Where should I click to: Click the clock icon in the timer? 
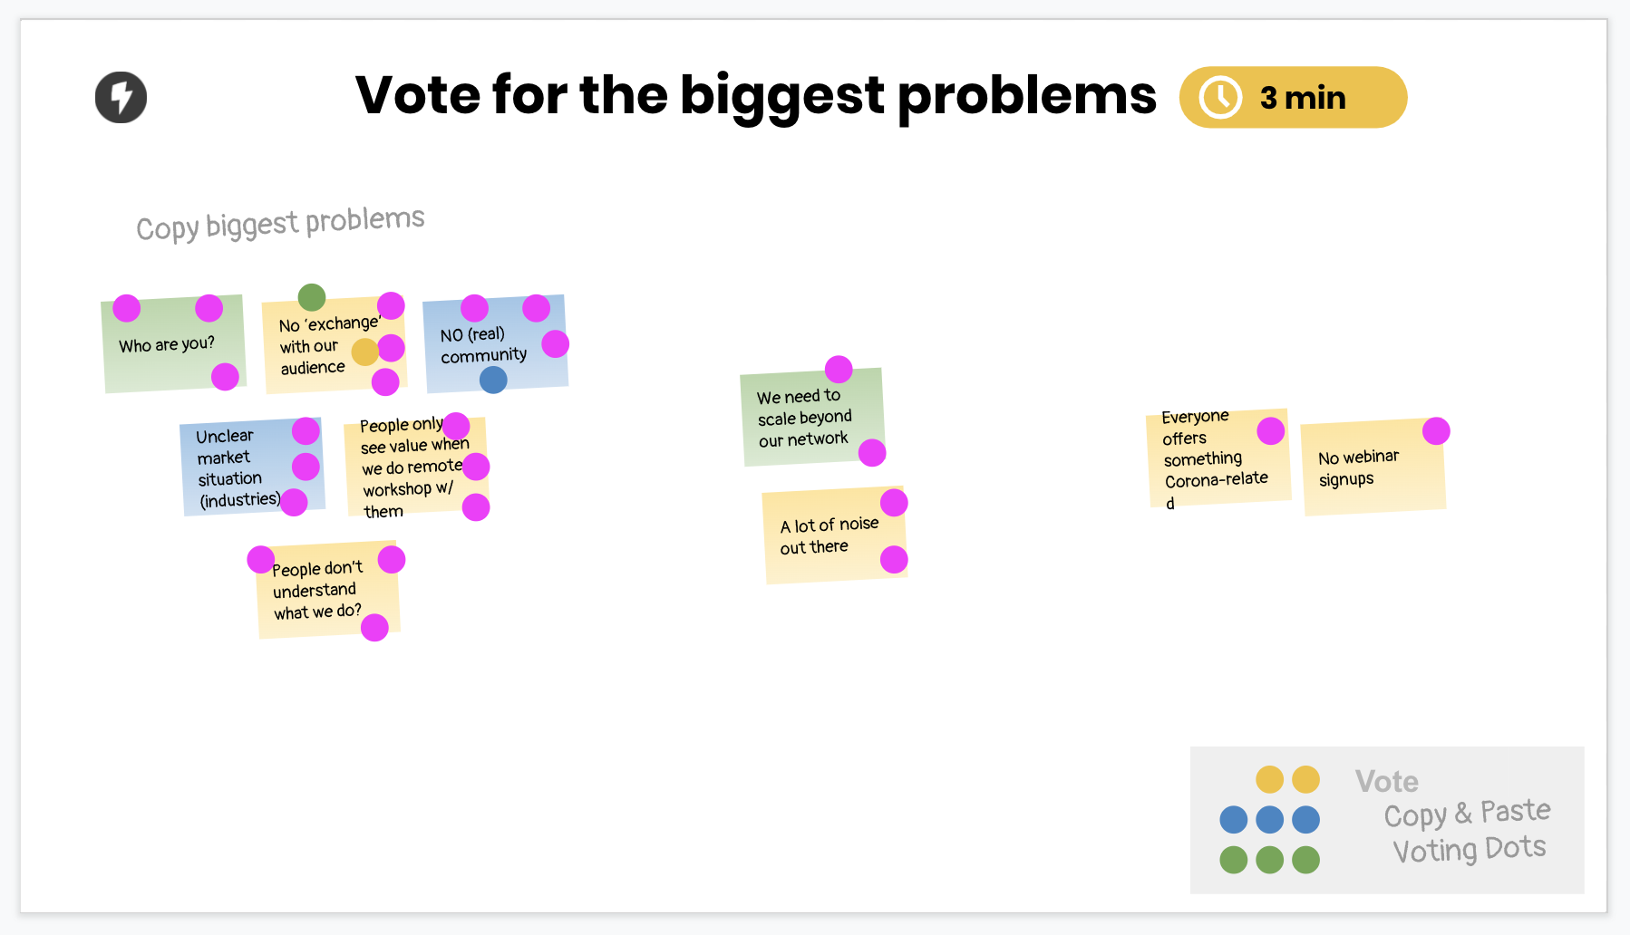(1220, 97)
